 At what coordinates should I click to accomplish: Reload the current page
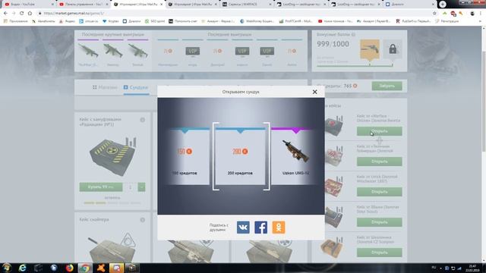point(21,14)
